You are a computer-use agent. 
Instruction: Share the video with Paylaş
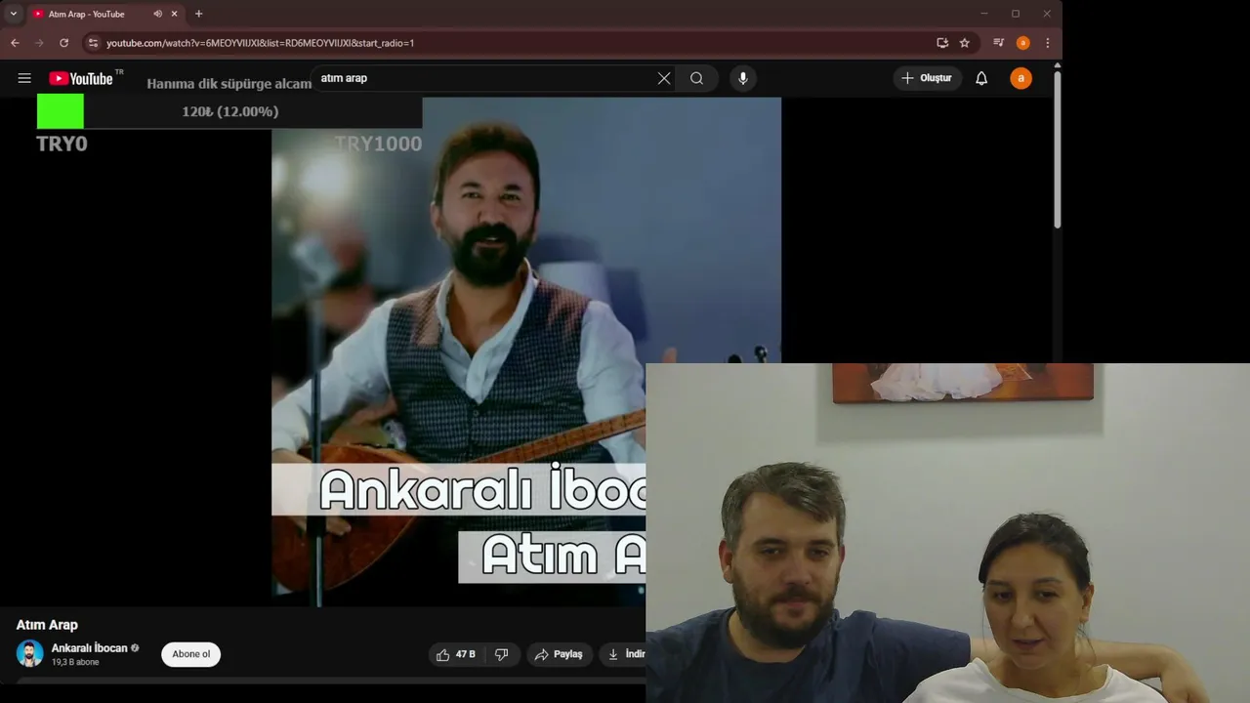(559, 654)
